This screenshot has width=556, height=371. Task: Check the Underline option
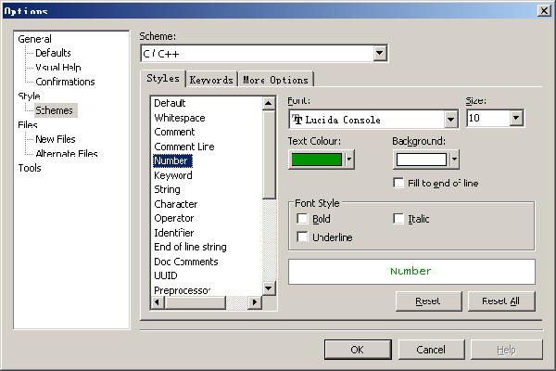pyautogui.click(x=302, y=237)
